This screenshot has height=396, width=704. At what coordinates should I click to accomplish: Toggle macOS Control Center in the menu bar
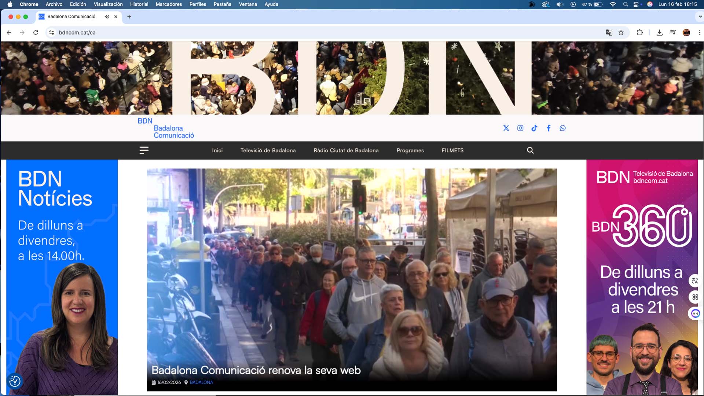click(636, 4)
